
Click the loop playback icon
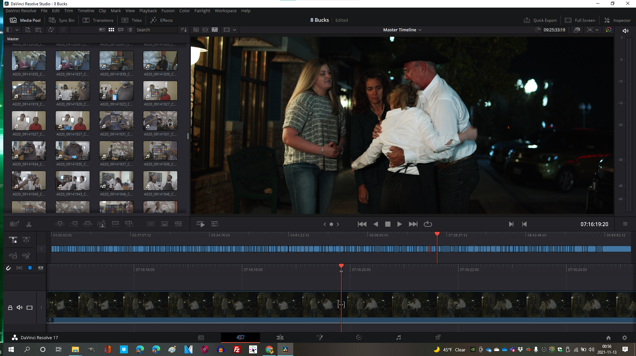[x=428, y=224]
